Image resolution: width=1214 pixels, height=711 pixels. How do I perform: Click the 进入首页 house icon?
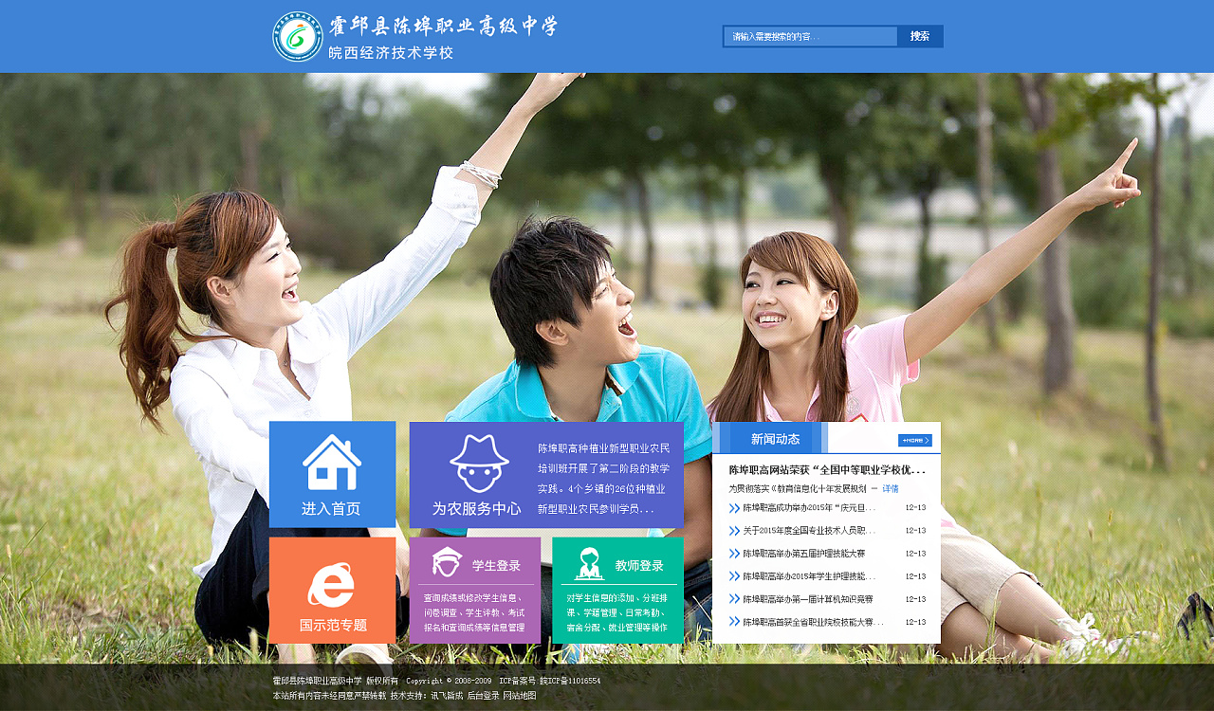tap(332, 462)
